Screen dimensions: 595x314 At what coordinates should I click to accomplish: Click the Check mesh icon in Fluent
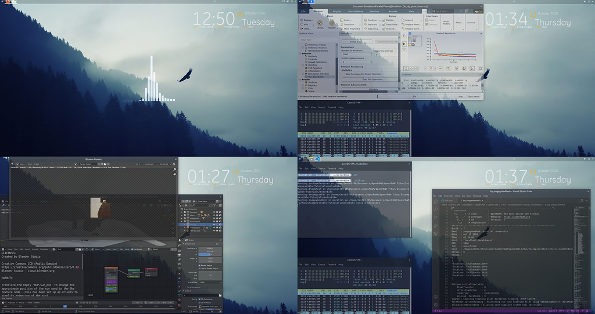320,23
